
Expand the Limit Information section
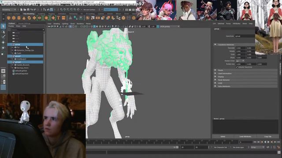coord(215,74)
